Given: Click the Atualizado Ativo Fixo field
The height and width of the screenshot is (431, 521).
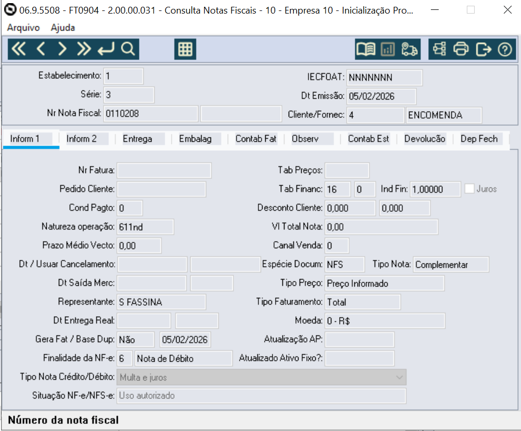Looking at the screenshot, I should [x=359, y=358].
